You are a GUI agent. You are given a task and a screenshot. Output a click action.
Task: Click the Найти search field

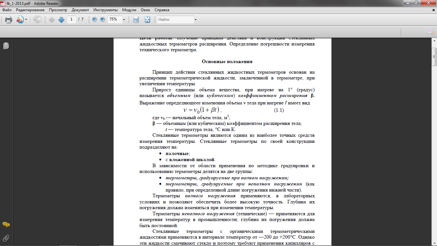point(175,20)
